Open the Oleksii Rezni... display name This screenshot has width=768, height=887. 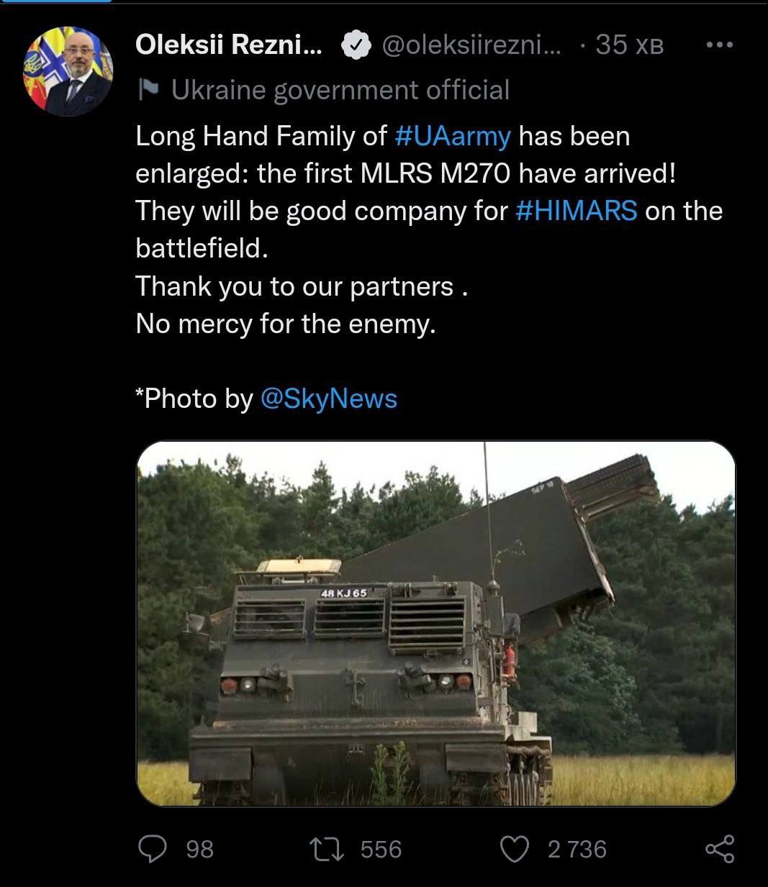pyautogui.click(x=230, y=45)
